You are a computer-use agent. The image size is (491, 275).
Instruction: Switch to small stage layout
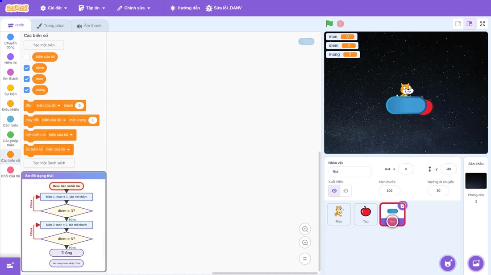point(458,24)
